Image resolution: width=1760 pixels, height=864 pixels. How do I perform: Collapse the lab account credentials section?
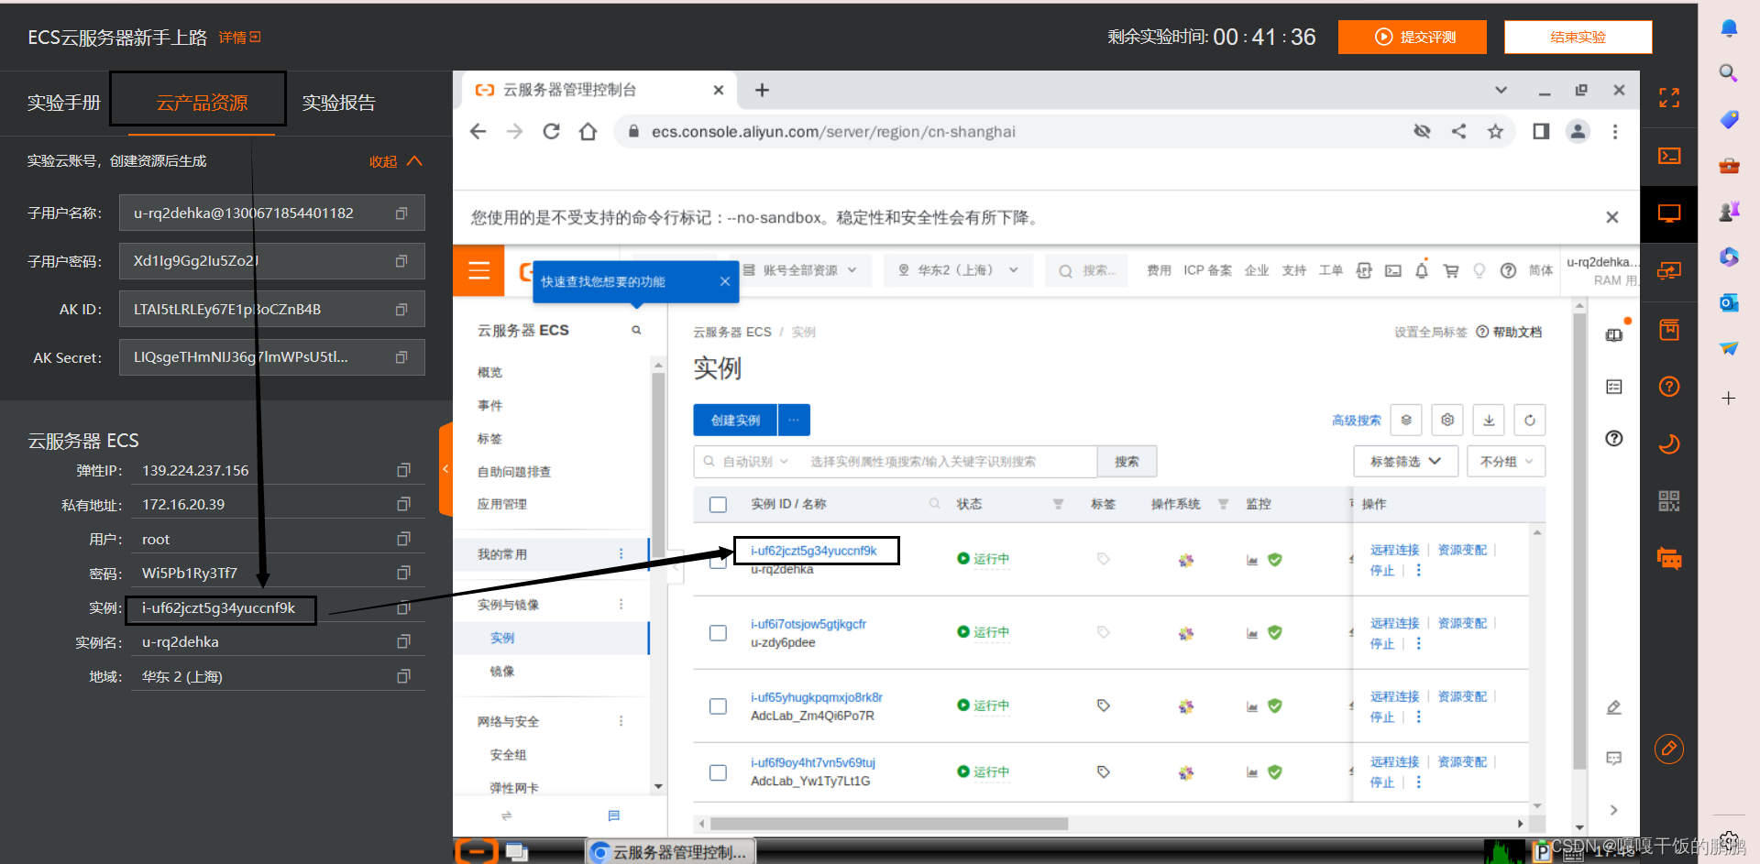[x=396, y=161]
